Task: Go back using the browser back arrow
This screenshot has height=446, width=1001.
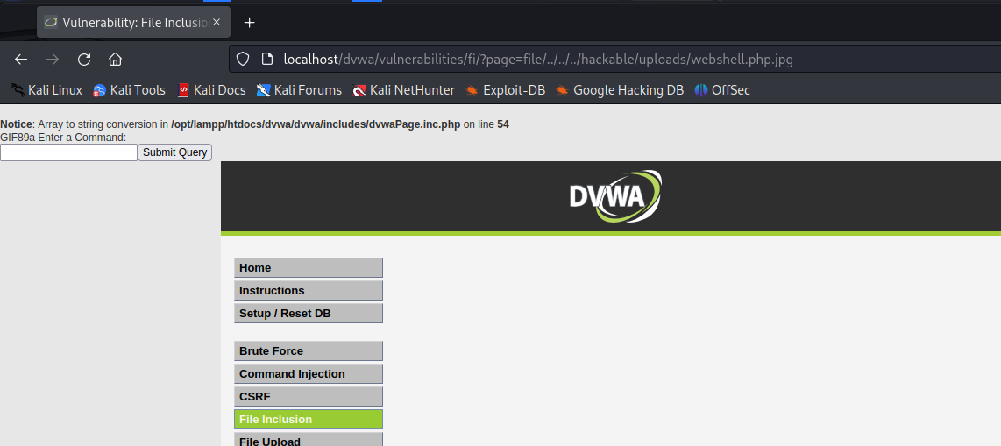Action: tap(21, 60)
